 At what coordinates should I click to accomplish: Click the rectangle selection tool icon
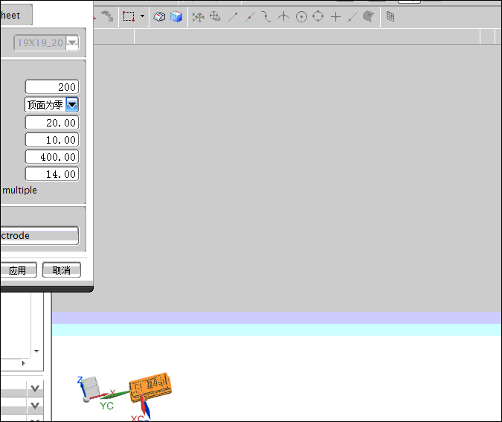(129, 16)
